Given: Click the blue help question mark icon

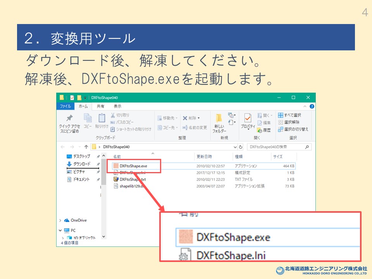Looking at the screenshot, I should click(312, 107).
